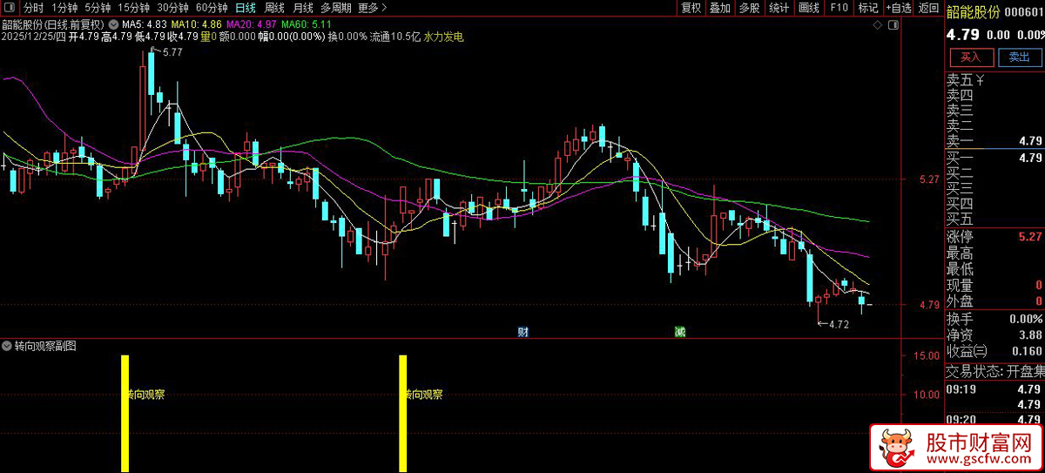Click the second yellow 转向观察 signal bar

pyautogui.click(x=403, y=414)
